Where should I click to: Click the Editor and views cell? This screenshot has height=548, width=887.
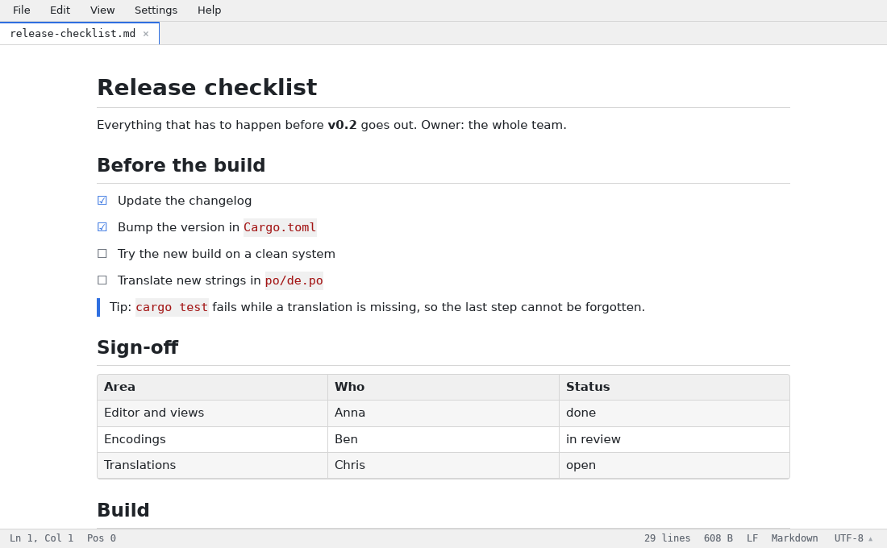pyautogui.click(x=212, y=413)
